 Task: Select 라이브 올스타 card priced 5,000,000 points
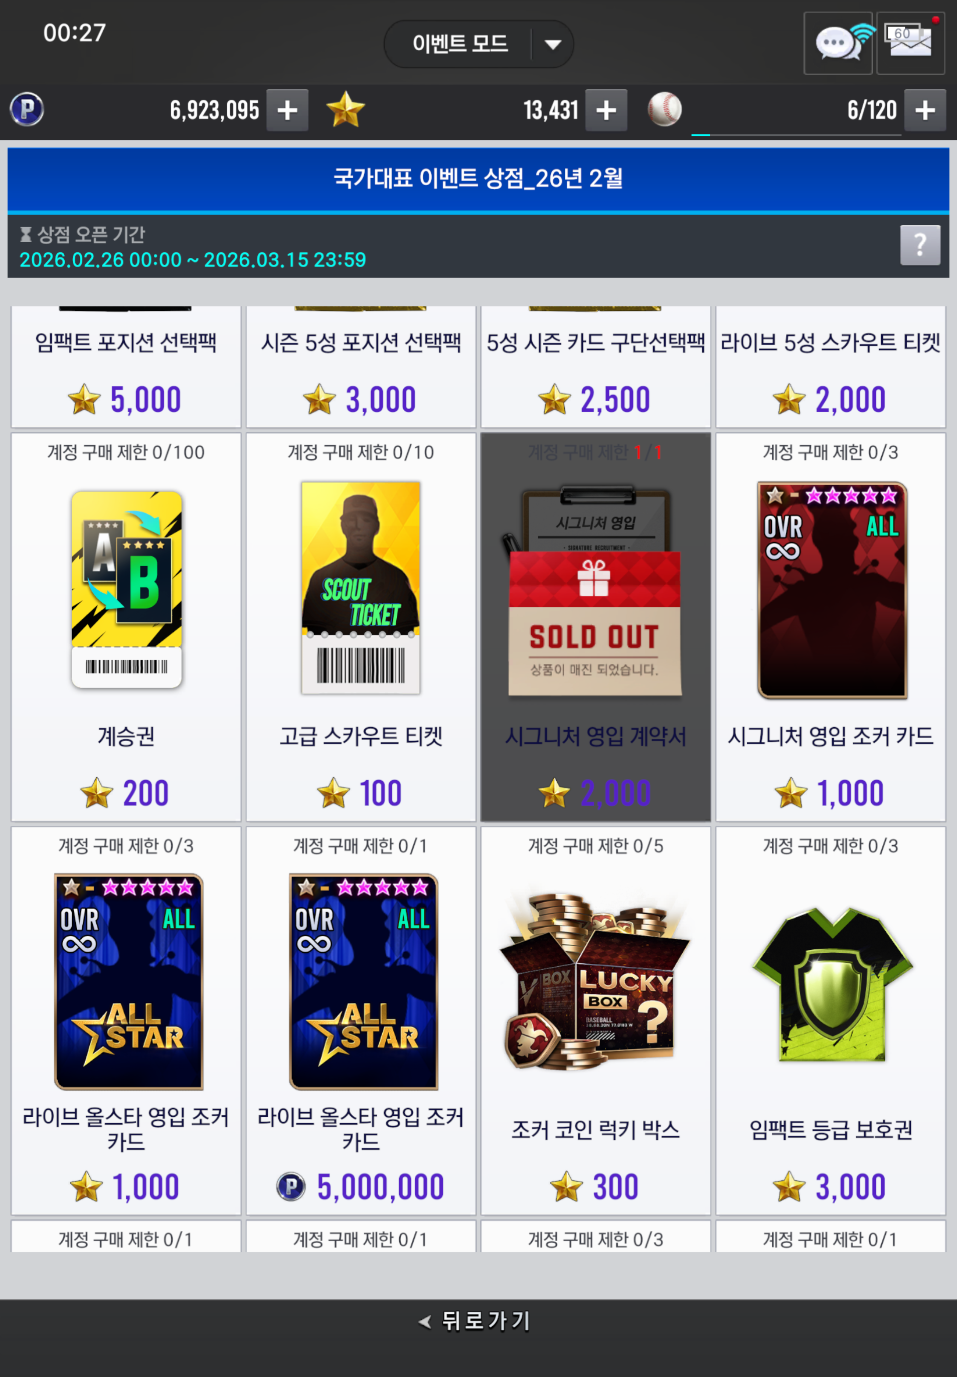point(361,1021)
